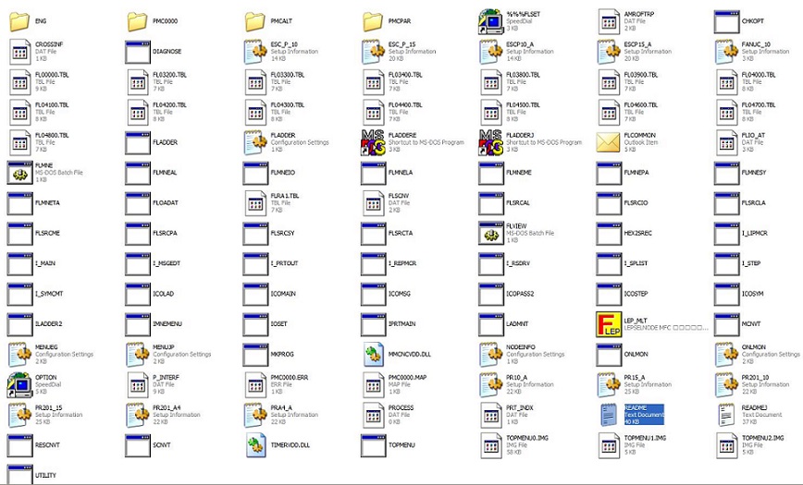Select the OPTION SpeedDial file

click(x=19, y=384)
